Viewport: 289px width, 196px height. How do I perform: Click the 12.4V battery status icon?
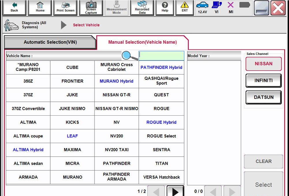[202, 8]
